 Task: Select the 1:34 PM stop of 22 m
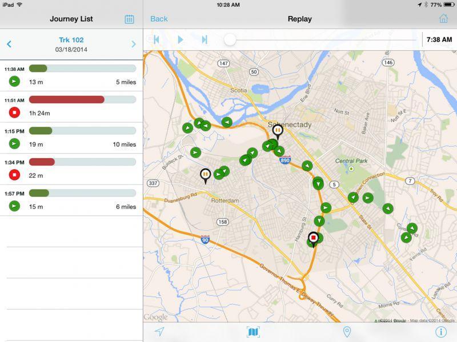(x=71, y=169)
